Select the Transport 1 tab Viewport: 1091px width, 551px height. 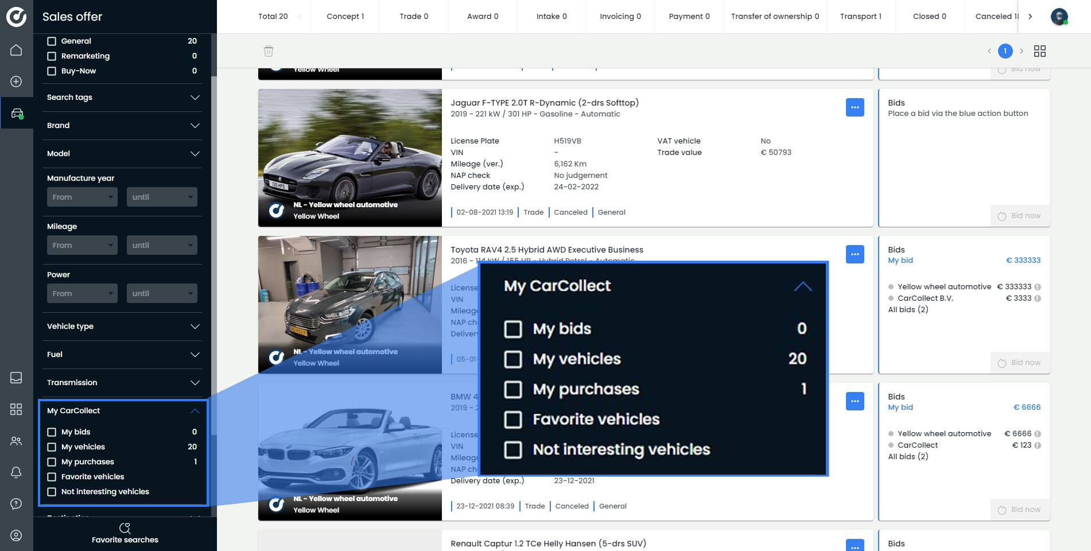pos(860,17)
